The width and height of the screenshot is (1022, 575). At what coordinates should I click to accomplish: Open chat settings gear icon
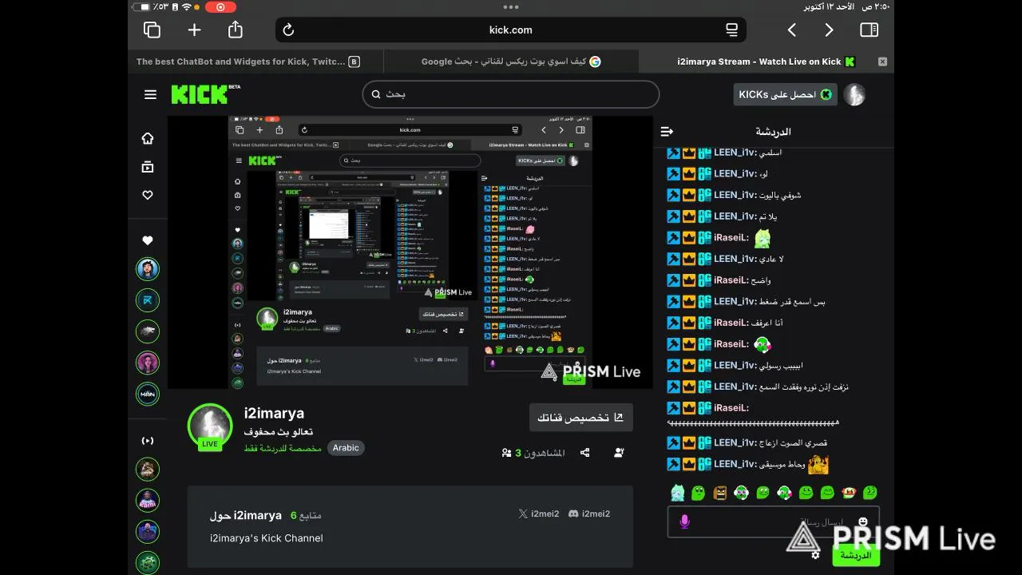[815, 555]
